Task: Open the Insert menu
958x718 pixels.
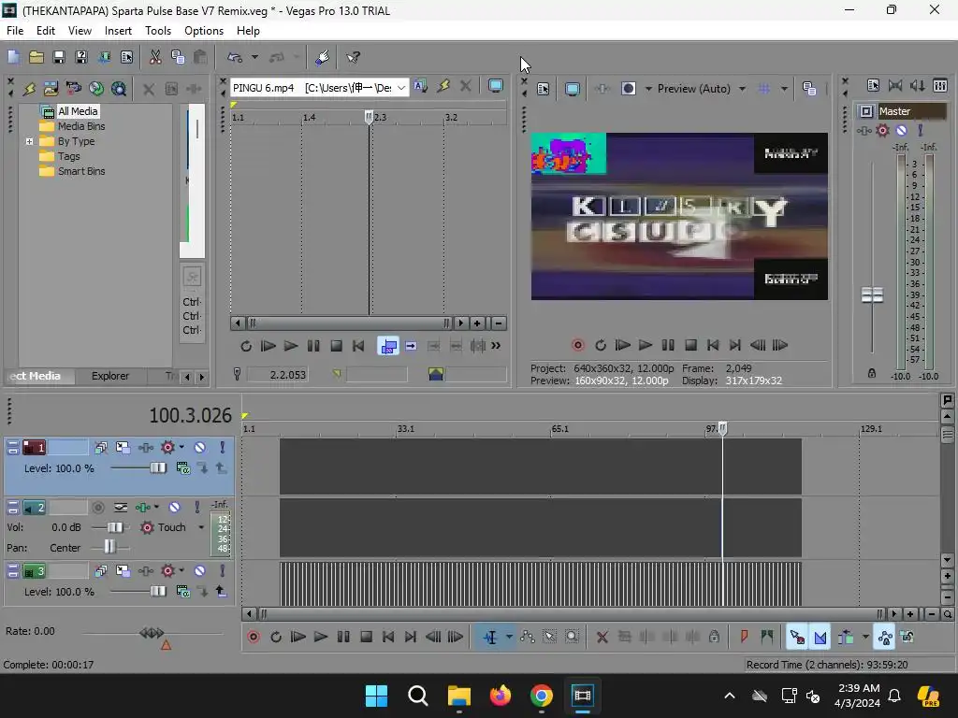Action: point(118,31)
